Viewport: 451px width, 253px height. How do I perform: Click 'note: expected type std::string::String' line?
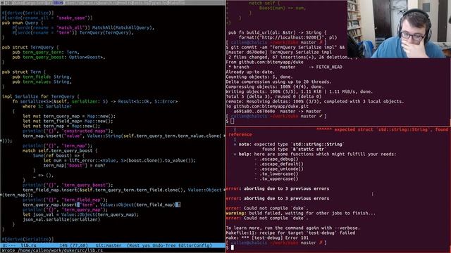(291, 144)
